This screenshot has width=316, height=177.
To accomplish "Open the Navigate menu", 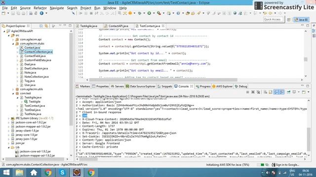I will tap(57, 8).
